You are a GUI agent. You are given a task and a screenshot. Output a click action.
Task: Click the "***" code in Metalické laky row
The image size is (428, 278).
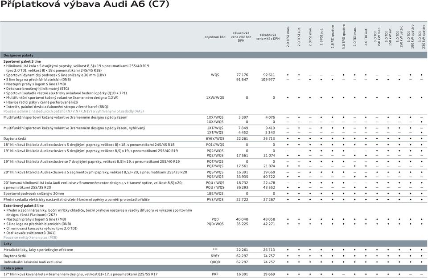tap(215, 250)
